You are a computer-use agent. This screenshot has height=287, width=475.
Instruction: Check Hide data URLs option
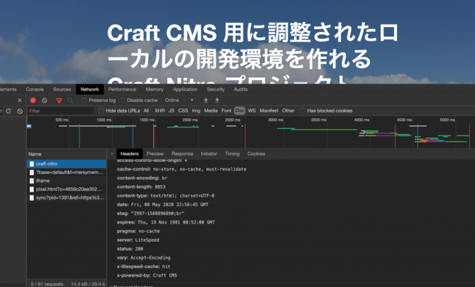click(x=101, y=111)
